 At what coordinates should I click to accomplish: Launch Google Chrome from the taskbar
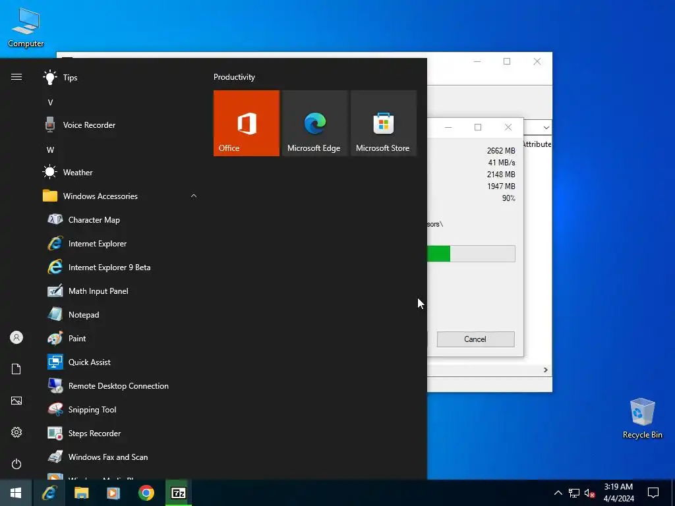[x=146, y=493]
